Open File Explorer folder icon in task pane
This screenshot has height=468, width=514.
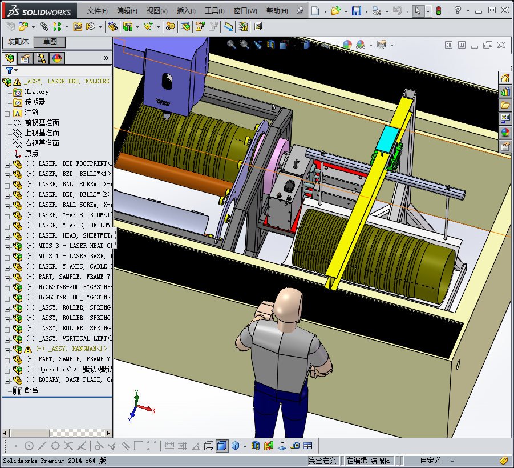[505, 105]
